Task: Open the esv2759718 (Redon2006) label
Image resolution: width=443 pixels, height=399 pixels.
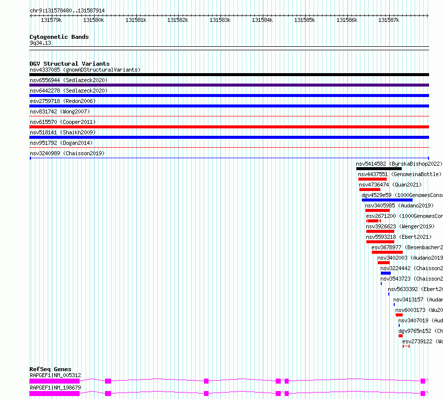Action: coord(63,101)
